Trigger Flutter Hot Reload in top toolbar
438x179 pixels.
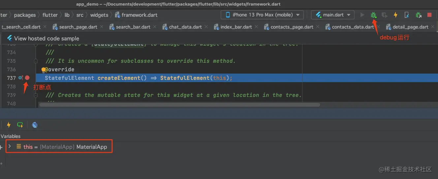coord(395,15)
